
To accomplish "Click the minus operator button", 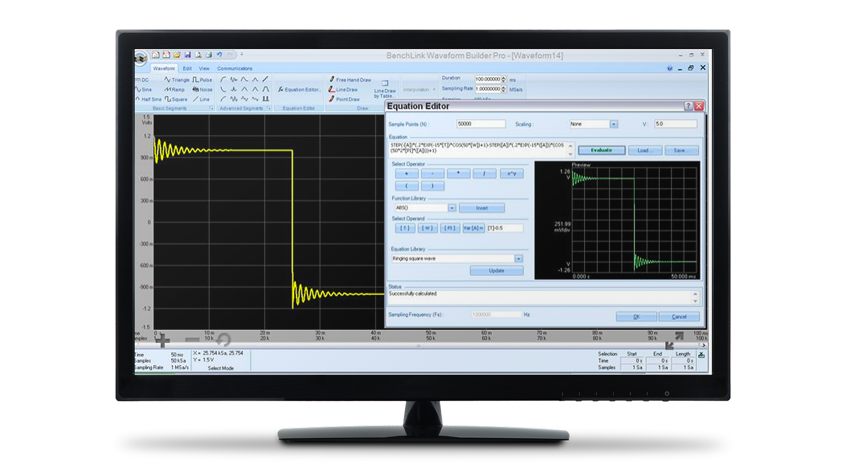I will pos(433,174).
